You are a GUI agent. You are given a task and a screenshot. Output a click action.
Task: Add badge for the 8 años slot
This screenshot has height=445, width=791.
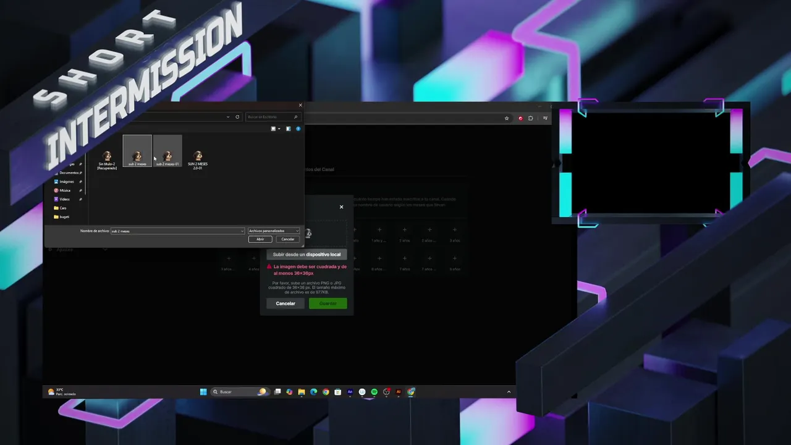pyautogui.click(x=455, y=258)
